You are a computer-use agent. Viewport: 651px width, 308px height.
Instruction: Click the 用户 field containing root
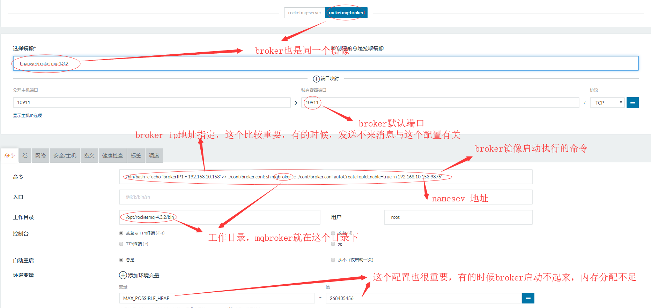(458, 217)
